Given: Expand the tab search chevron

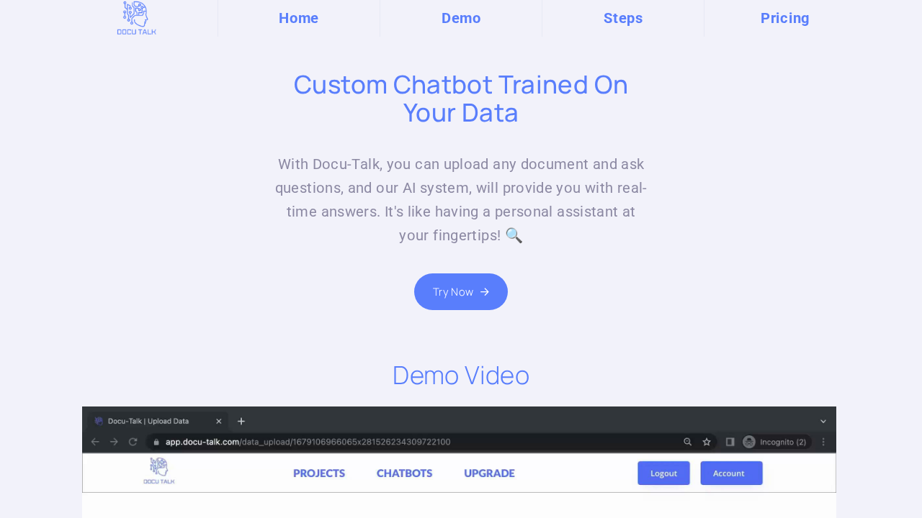Looking at the screenshot, I should (823, 422).
